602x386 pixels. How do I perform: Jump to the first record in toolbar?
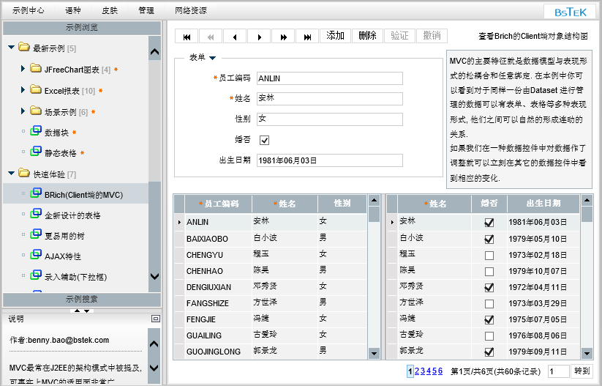point(187,36)
